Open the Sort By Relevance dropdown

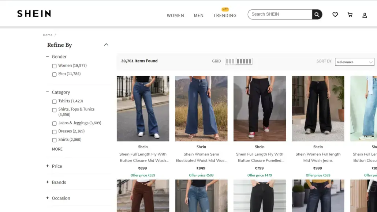pos(354,62)
